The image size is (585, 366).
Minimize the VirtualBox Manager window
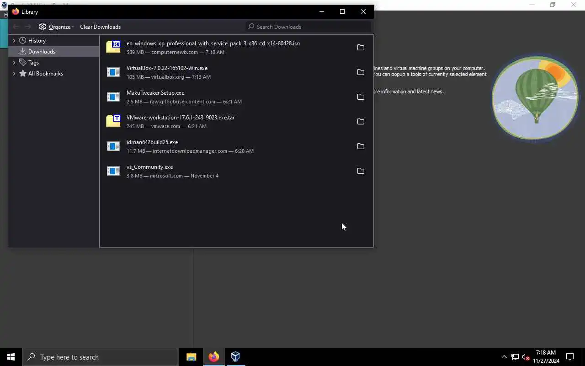click(x=532, y=5)
